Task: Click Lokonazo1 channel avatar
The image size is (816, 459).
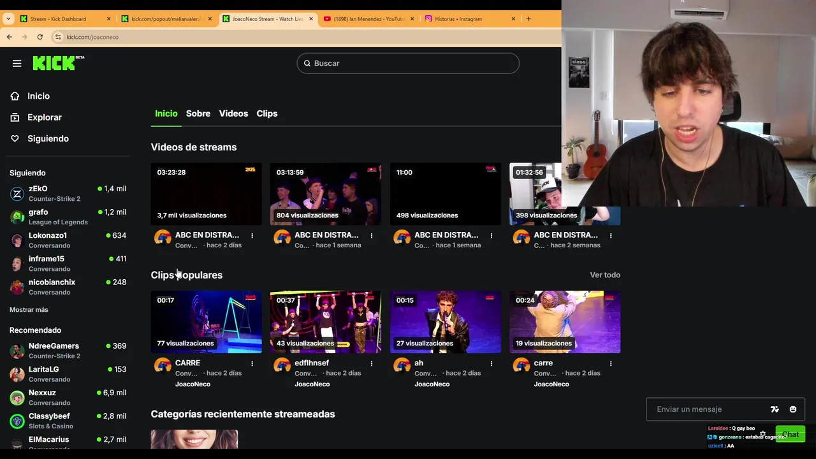Action: click(x=17, y=240)
